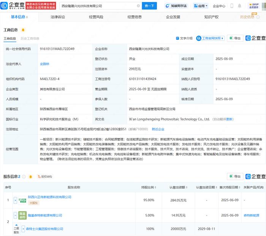
Task: Open the 企业发展 tab
Action: pyautogui.click(x=173, y=17)
